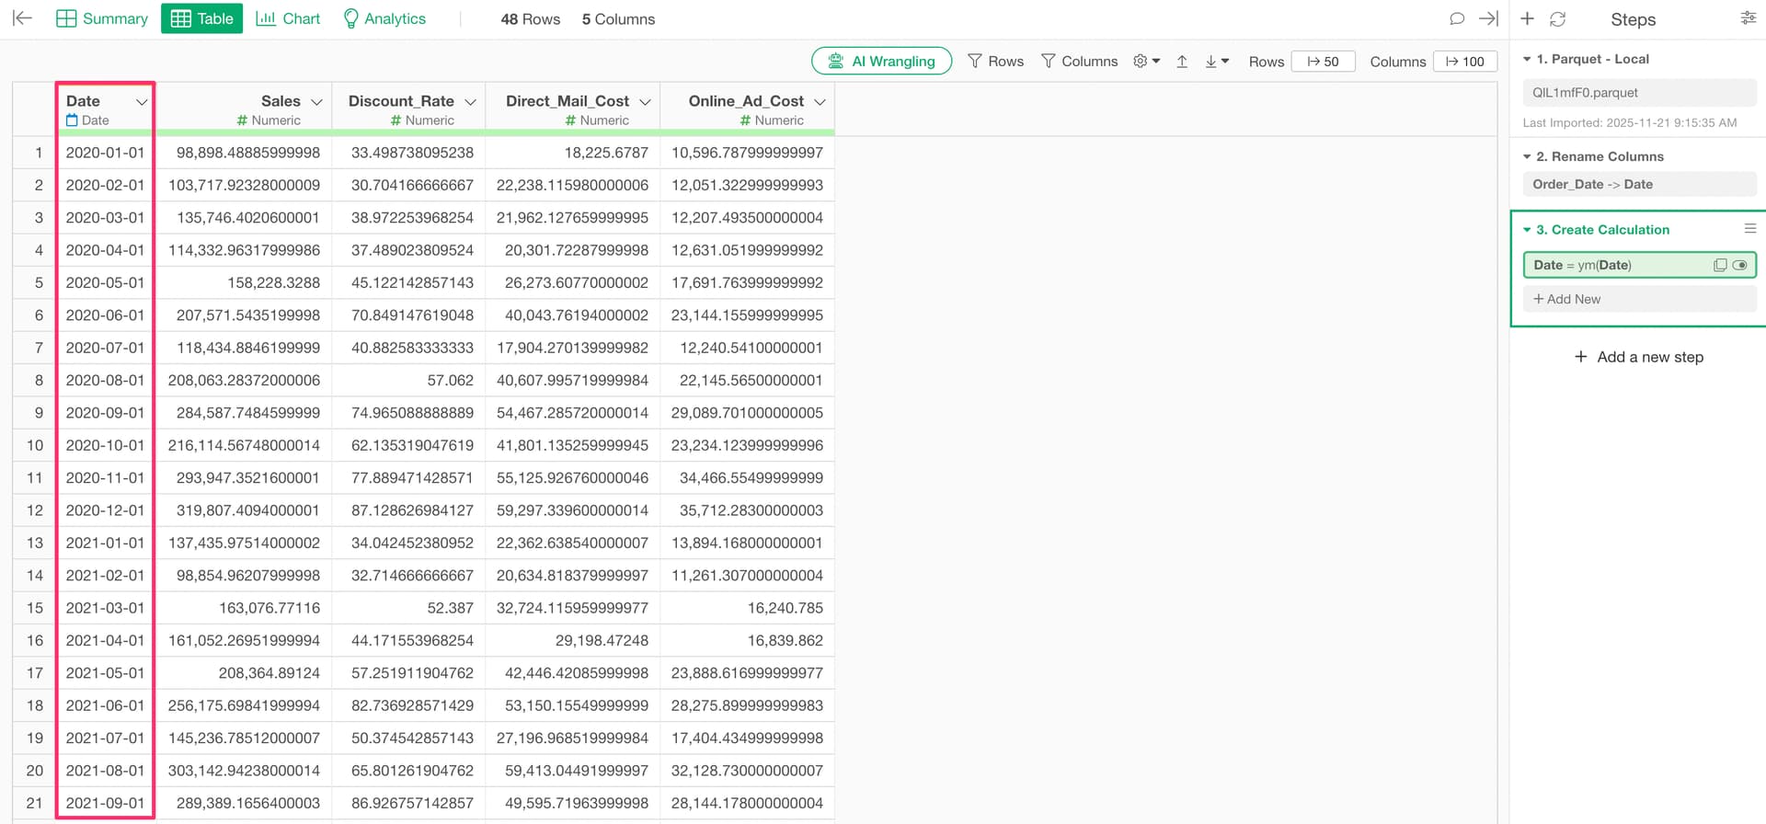Copy the Date = ym(Date) calculation
The image size is (1766, 824).
click(x=1719, y=265)
